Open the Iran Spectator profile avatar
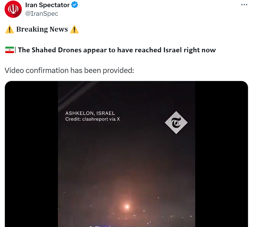254x227 pixels. click(13, 9)
